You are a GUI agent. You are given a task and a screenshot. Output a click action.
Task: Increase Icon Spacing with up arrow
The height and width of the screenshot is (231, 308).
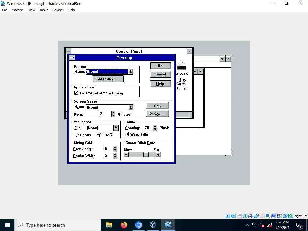[155, 126]
